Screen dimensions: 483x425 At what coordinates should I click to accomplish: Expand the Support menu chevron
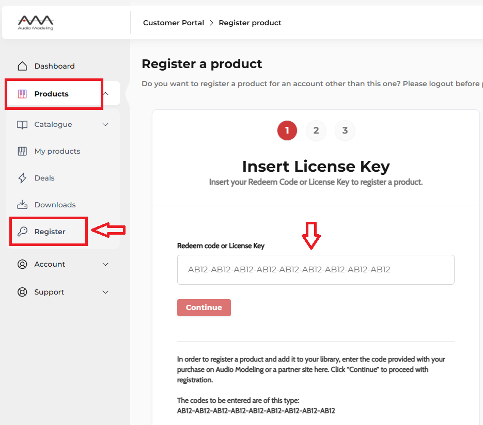(x=105, y=292)
